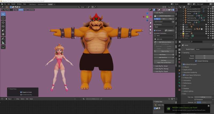The height and width of the screenshot is (114, 214).
Task: Choose the Scale tool in left toolbar
Action: pos(3,30)
